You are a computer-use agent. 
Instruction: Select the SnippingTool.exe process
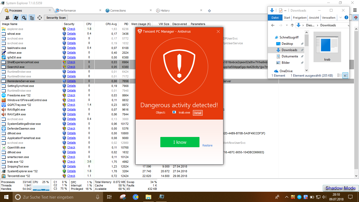18,166
